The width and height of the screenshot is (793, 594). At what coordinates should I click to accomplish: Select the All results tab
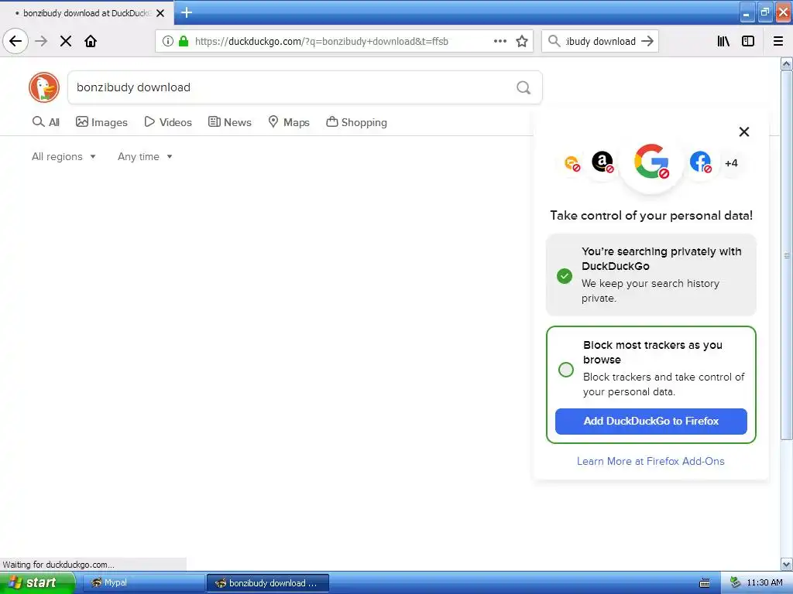point(46,122)
